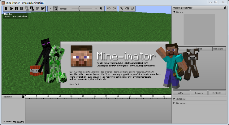Click the 00:00:000 timecode display
This screenshot has height=125, width=229.
19,122
